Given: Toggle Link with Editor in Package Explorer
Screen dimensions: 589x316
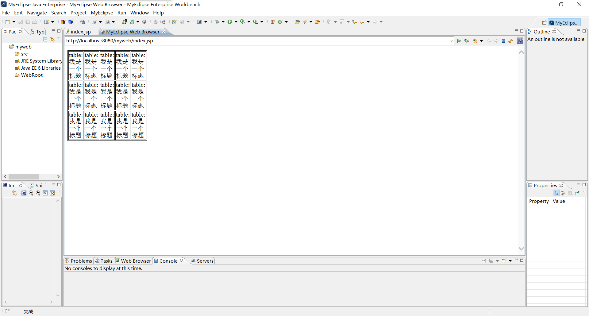Looking at the screenshot, I should pyautogui.click(x=52, y=39).
